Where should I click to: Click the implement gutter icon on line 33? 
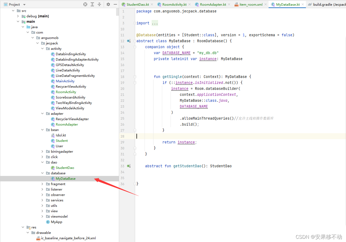[129, 166]
